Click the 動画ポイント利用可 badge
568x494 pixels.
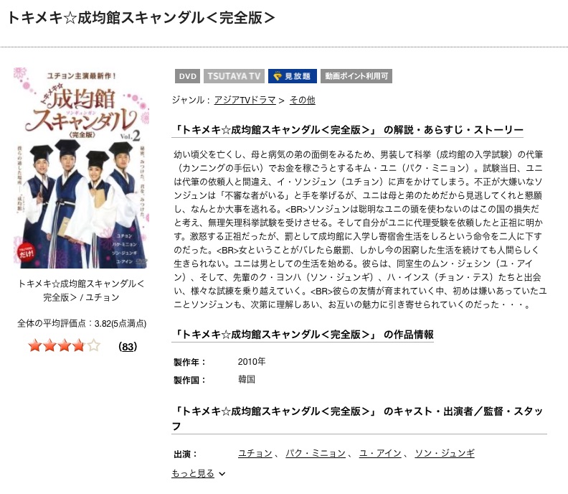[356, 76]
